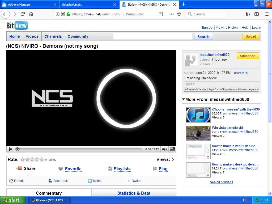Open the Sign Up link

click(x=207, y=27)
